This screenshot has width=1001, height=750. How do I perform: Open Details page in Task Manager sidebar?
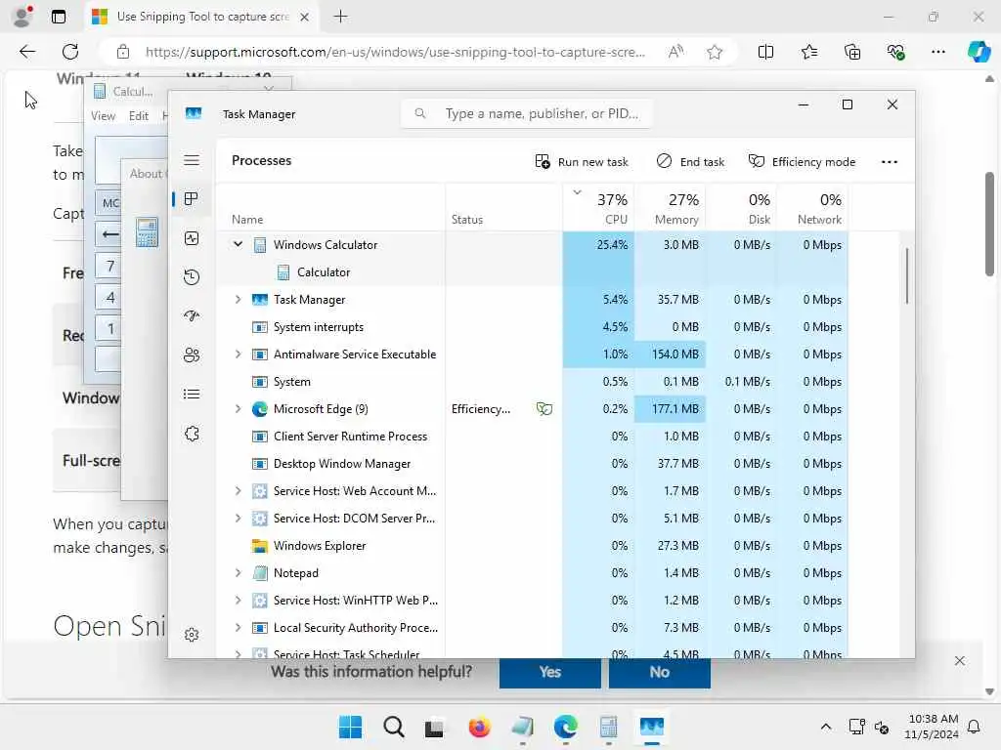(x=192, y=395)
